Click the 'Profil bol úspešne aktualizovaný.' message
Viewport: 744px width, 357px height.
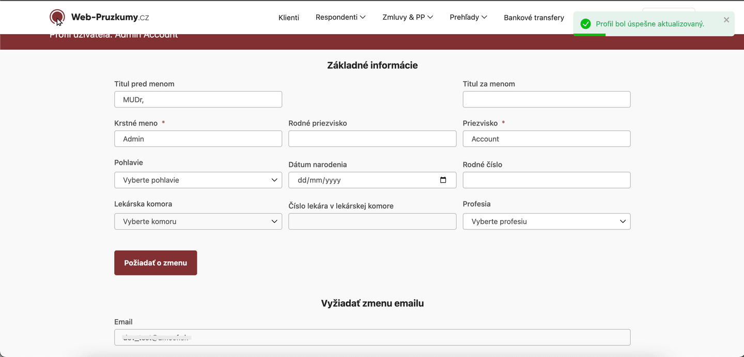tap(649, 24)
